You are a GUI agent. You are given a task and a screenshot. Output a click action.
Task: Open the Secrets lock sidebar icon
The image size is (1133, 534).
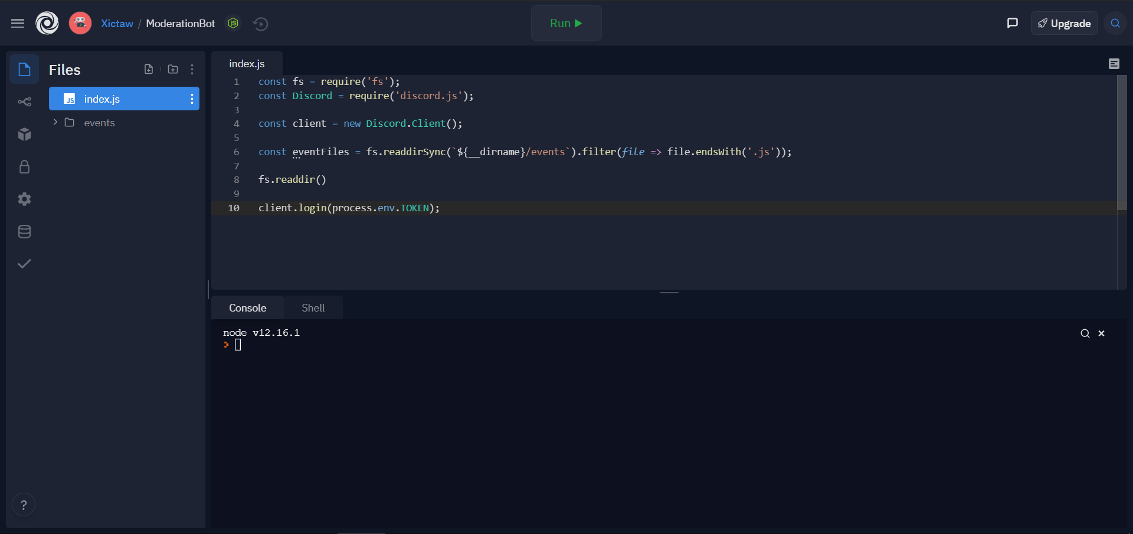(24, 167)
